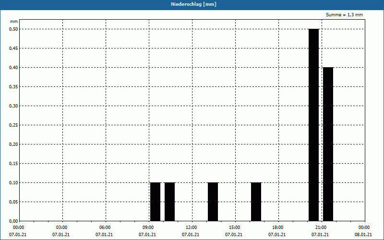The height and width of the screenshot is (240, 384).
Task: Click the 15:00 time label
Action: click(235, 228)
